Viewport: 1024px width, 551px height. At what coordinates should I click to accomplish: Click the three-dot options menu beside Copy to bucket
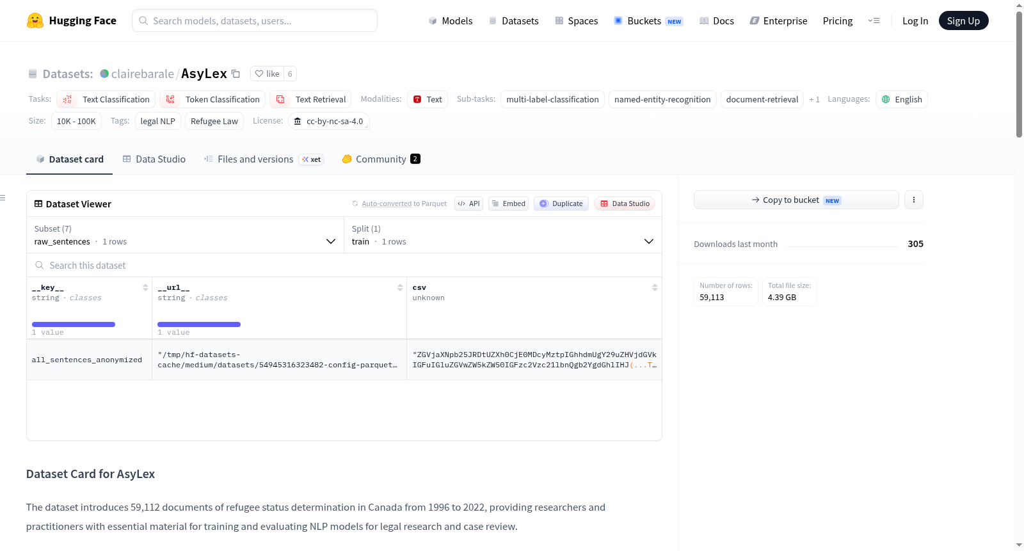914,200
